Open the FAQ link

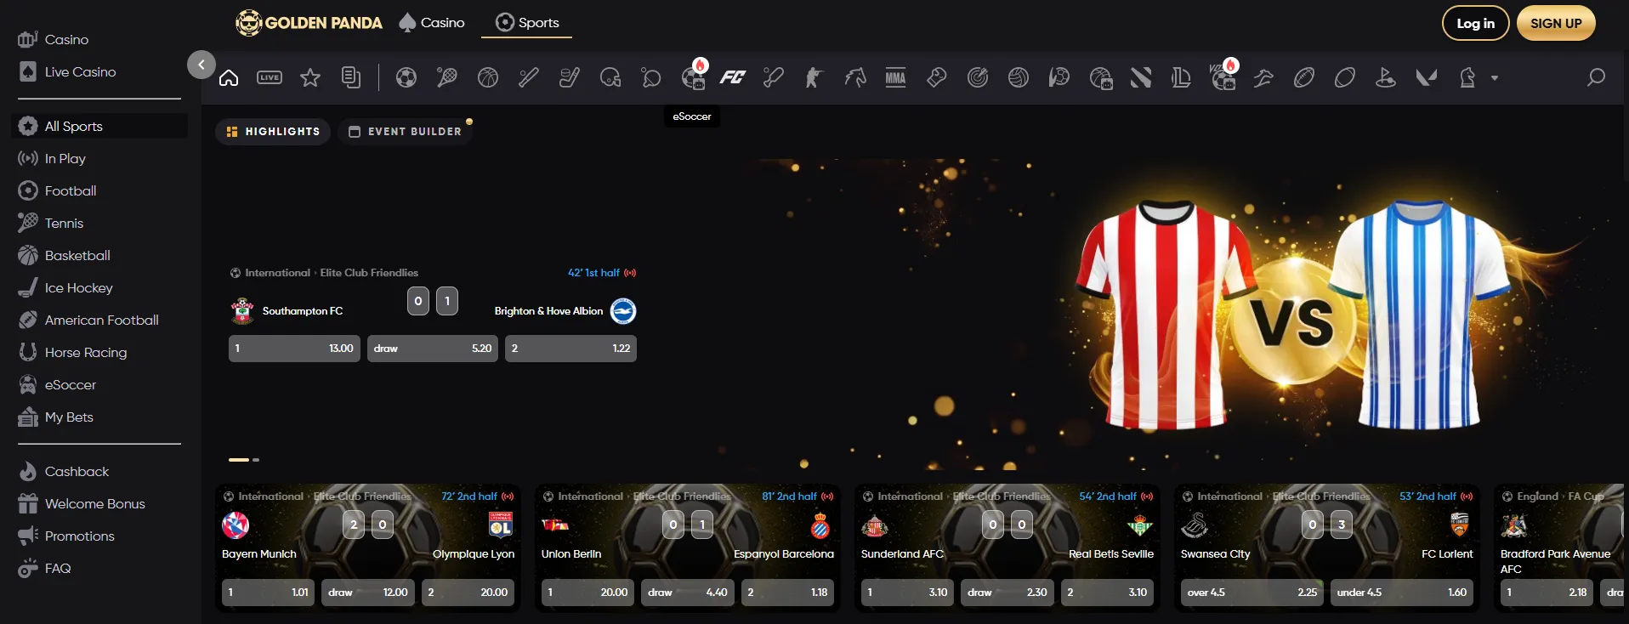[99, 568]
